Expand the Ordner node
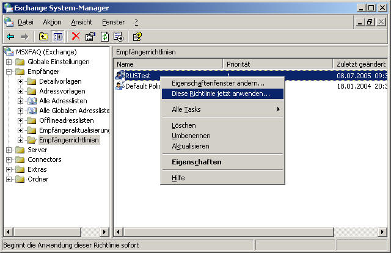Image resolution: width=391 pixels, height=253 pixels. click(9, 179)
